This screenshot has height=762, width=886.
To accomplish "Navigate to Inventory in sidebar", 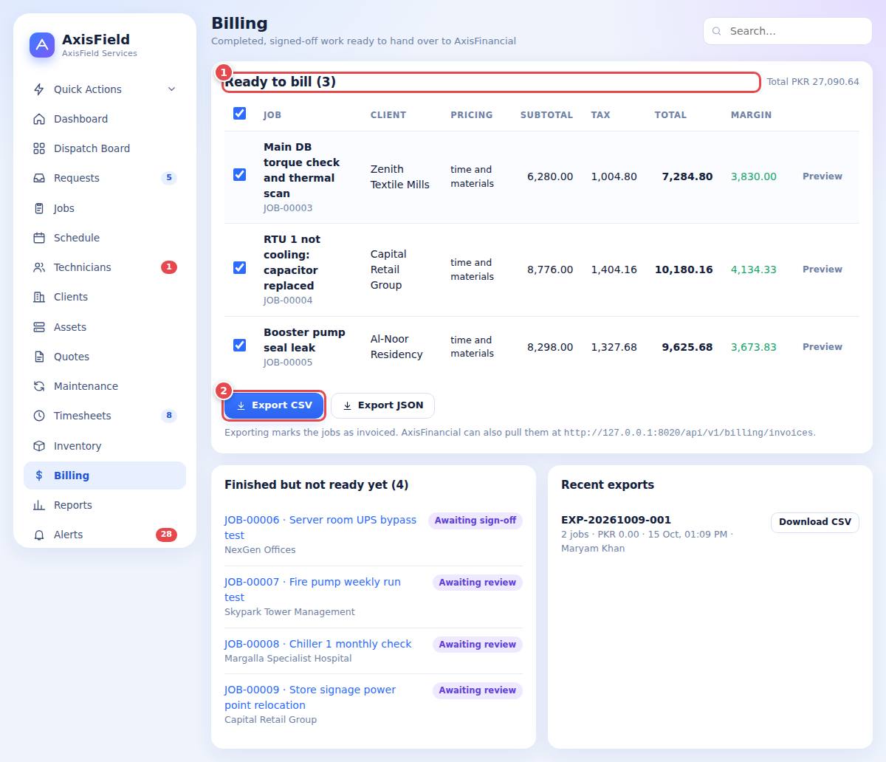I will pos(105,446).
